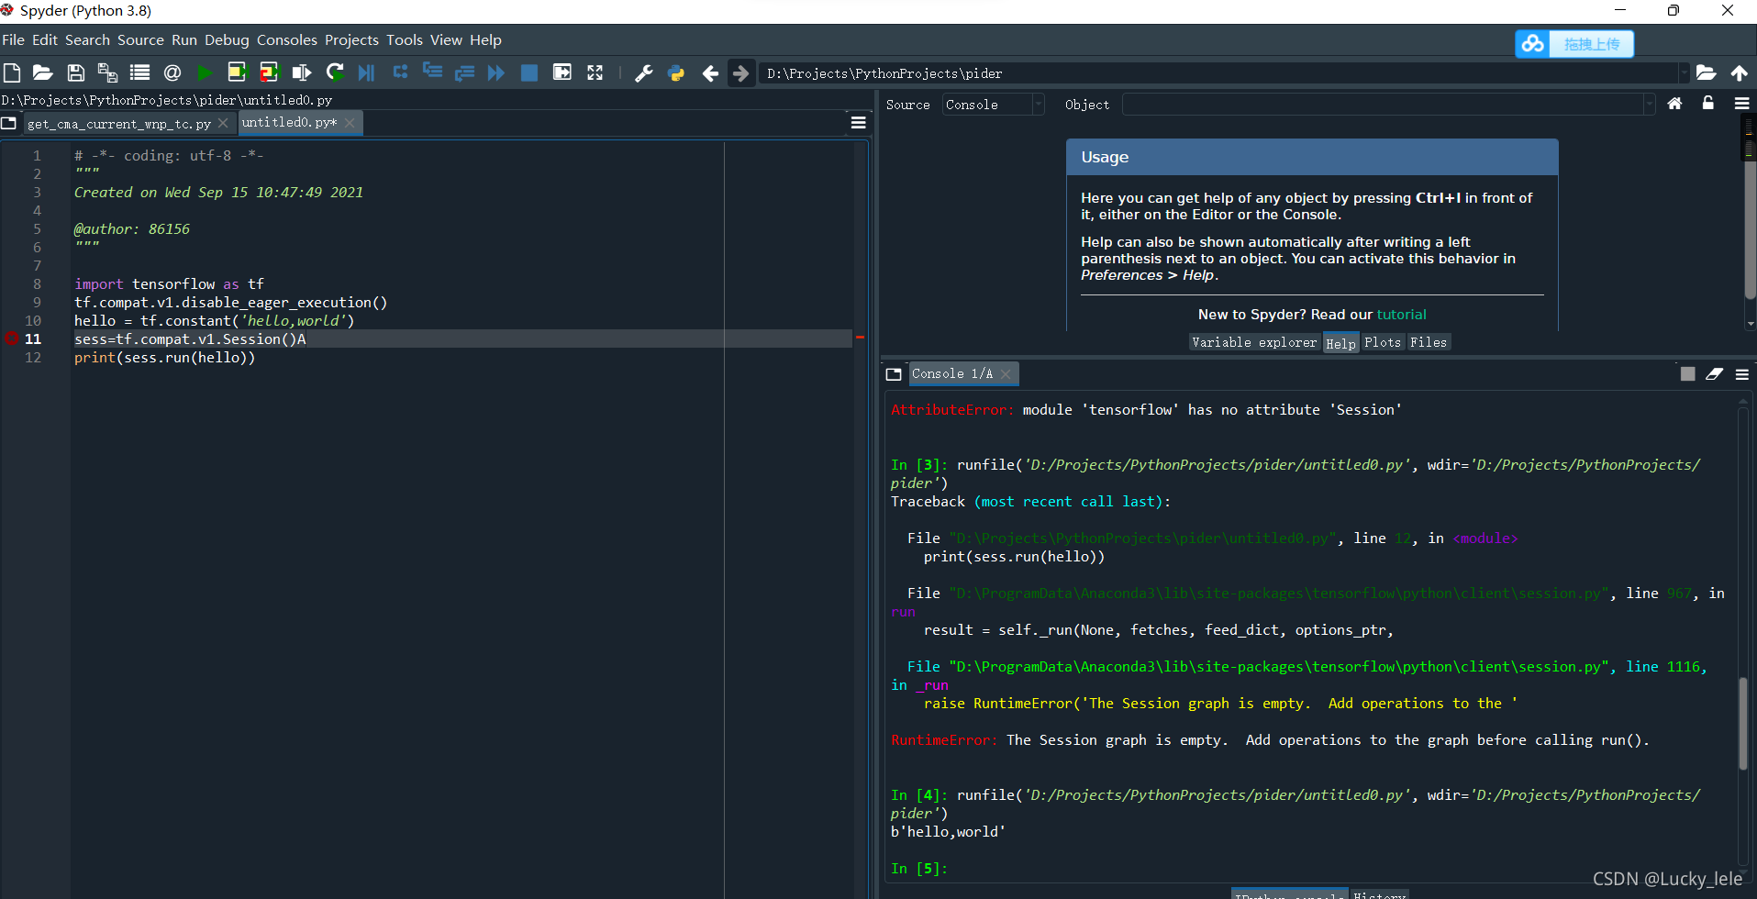Switch to the Plots tab
This screenshot has width=1757, height=899.
1382,342
